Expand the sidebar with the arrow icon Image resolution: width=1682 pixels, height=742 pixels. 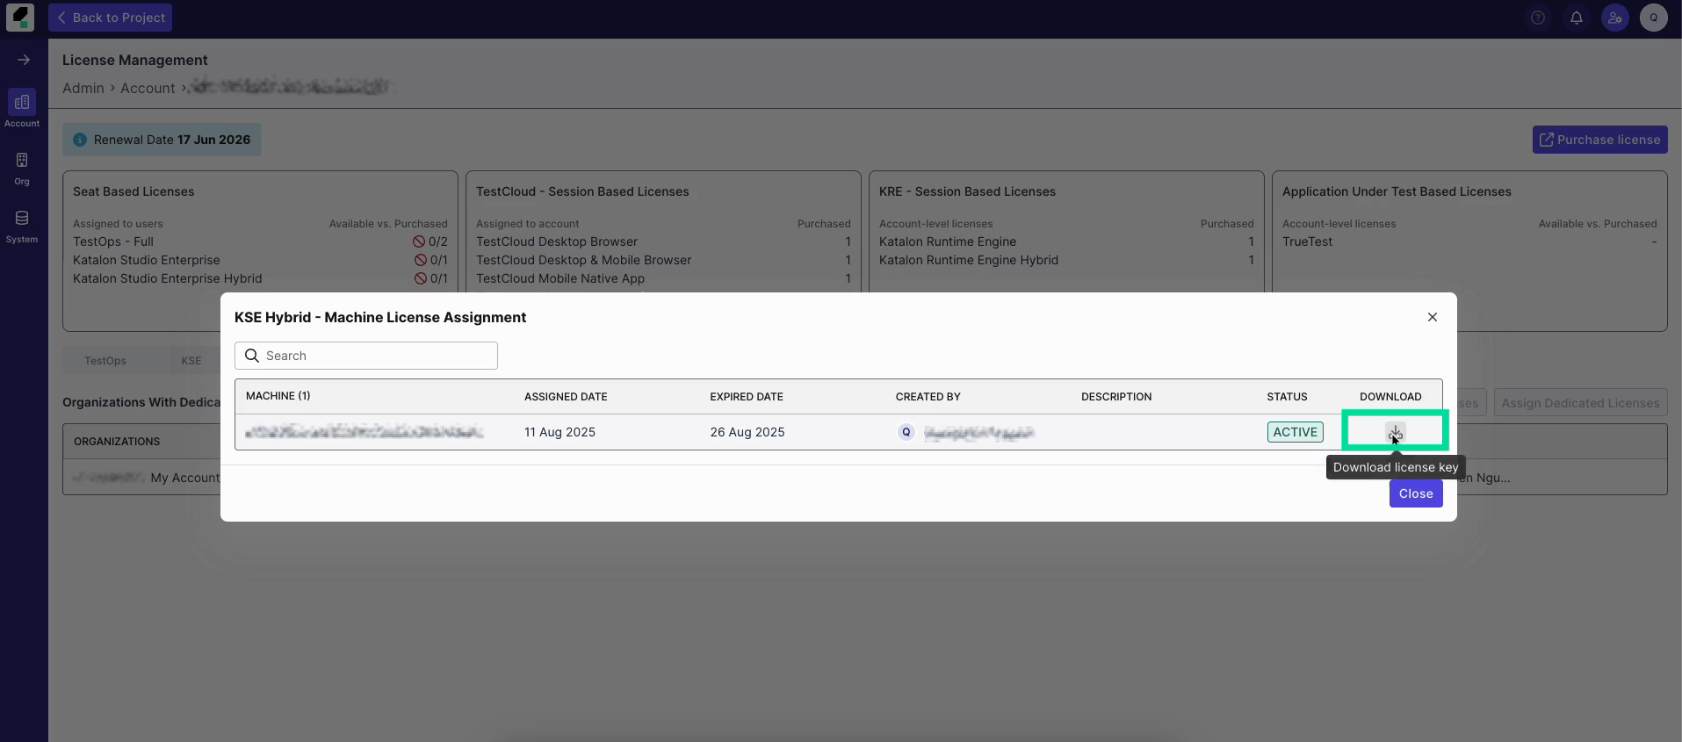click(x=24, y=60)
